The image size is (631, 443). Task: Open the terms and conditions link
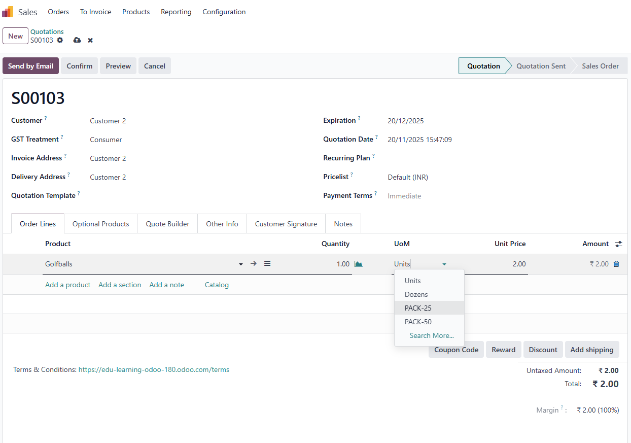[x=154, y=370]
